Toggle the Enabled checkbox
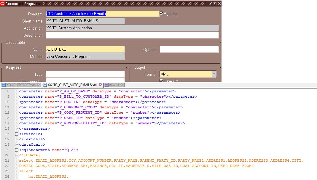Viewport: 317px width, 180px height. (162, 13)
